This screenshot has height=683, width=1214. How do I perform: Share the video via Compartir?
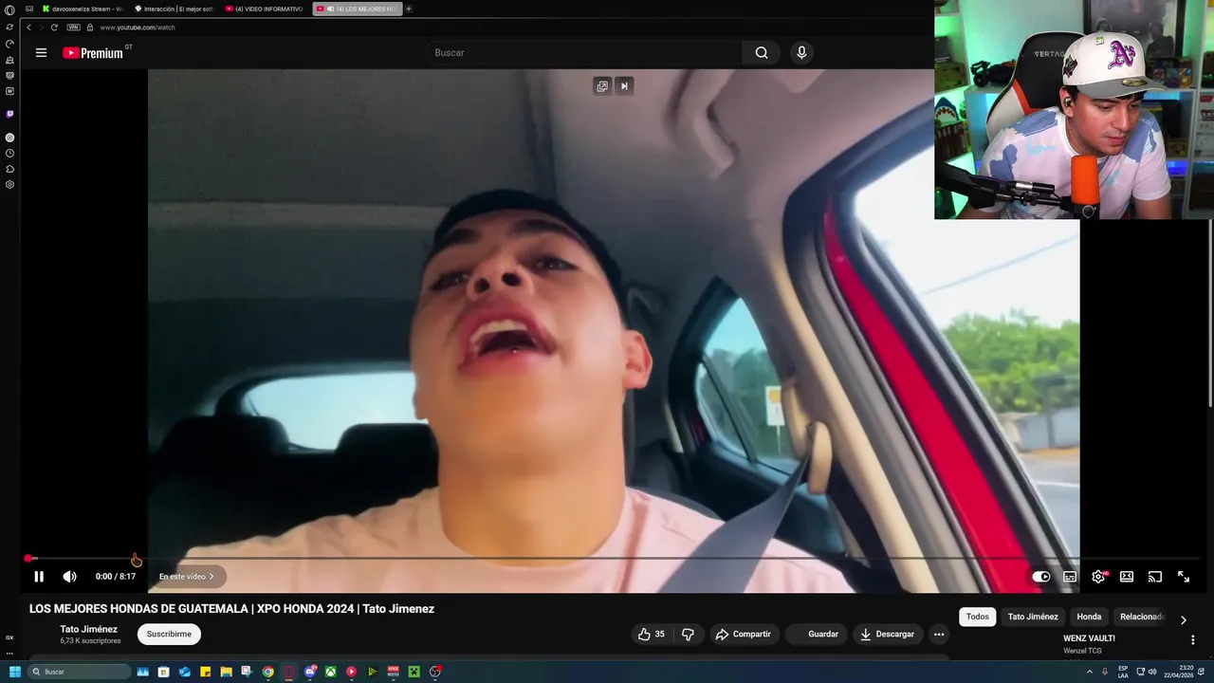(743, 634)
